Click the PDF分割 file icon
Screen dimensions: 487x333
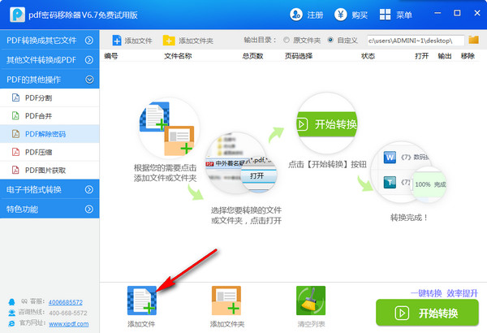click(15, 97)
